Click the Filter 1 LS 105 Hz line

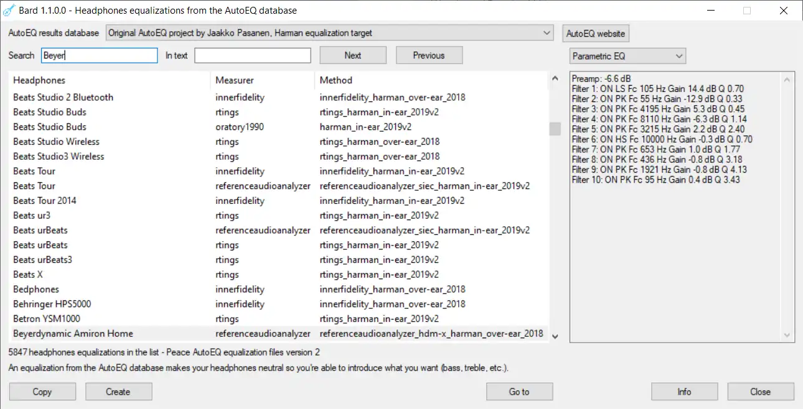click(x=657, y=89)
